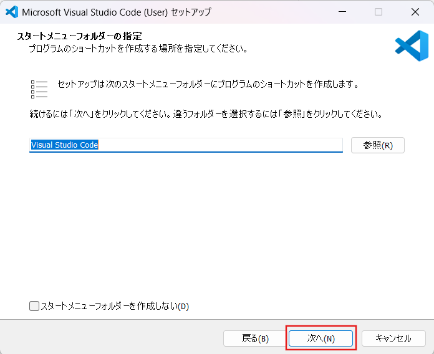
Task: Click the large blue VS Code logo
Action: (411, 45)
